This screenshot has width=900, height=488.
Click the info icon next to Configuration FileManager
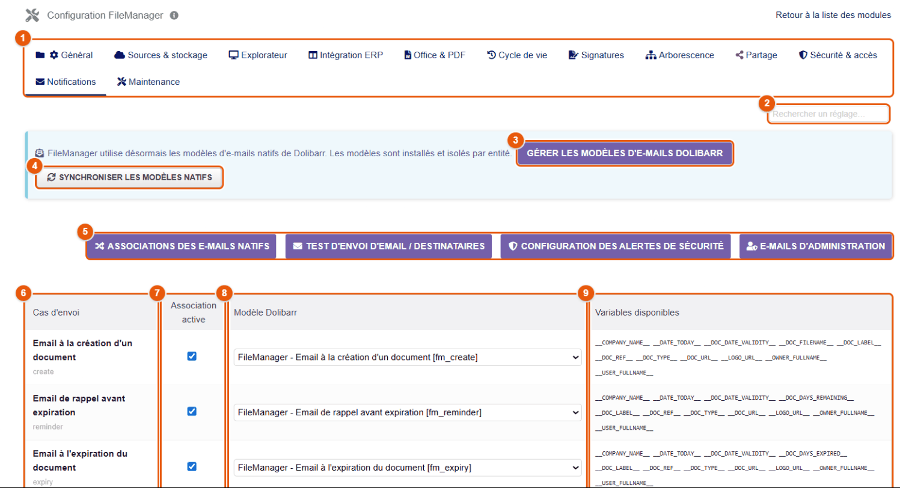coord(174,16)
